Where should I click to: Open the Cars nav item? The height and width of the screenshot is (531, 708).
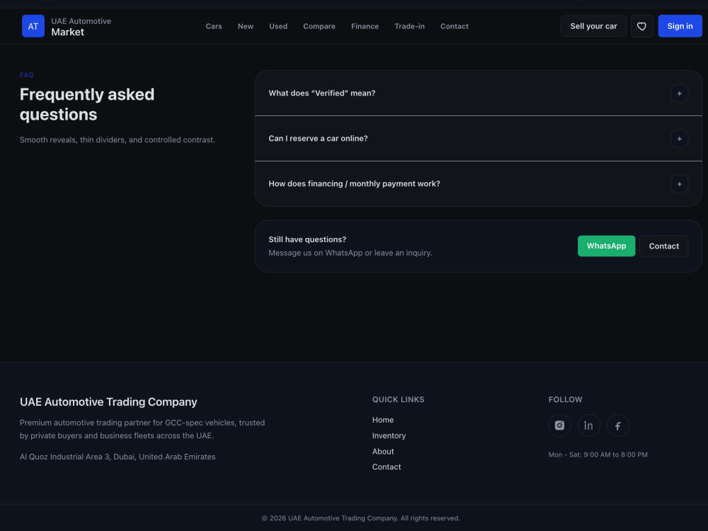[x=214, y=26]
